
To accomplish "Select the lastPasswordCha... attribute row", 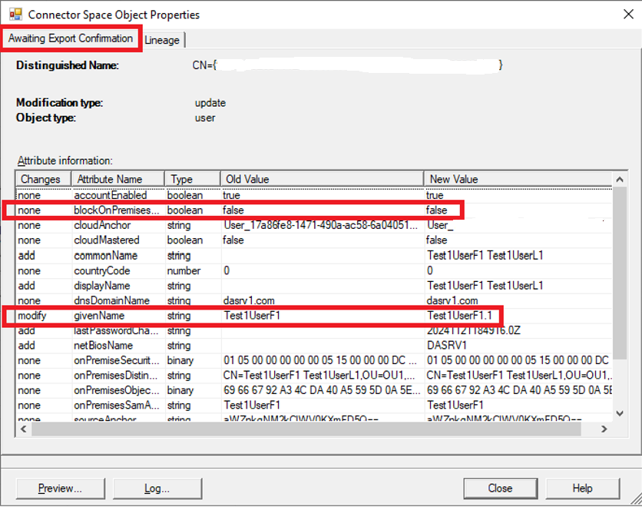I will [x=314, y=330].
